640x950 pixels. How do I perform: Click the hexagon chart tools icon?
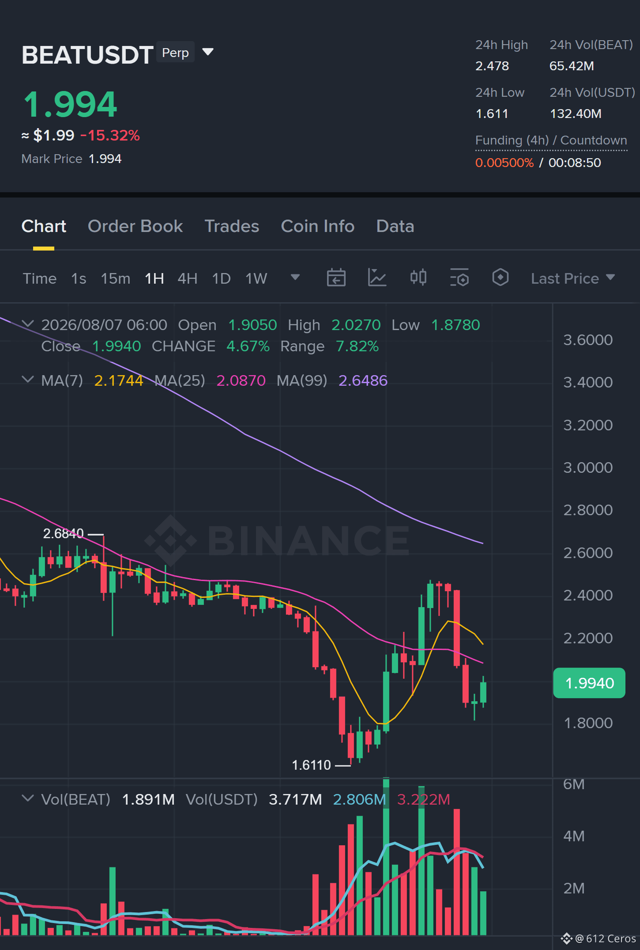[500, 277]
